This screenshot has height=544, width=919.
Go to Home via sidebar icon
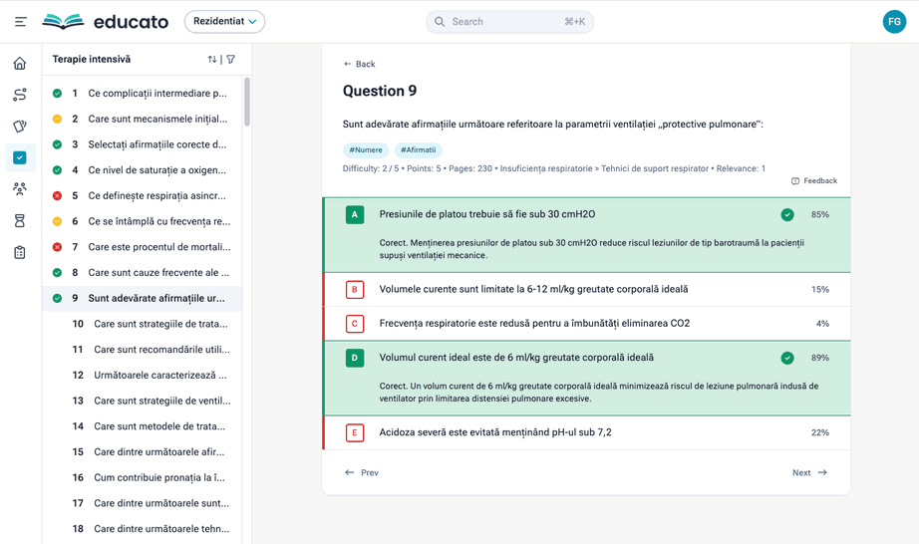pos(20,64)
